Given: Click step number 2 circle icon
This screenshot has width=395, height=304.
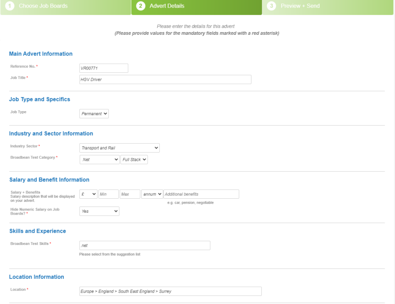Looking at the screenshot, I should (140, 6).
